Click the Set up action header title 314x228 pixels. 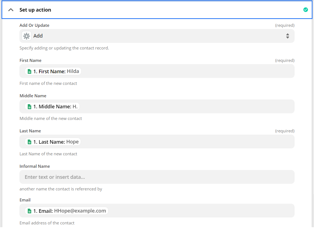[35, 10]
